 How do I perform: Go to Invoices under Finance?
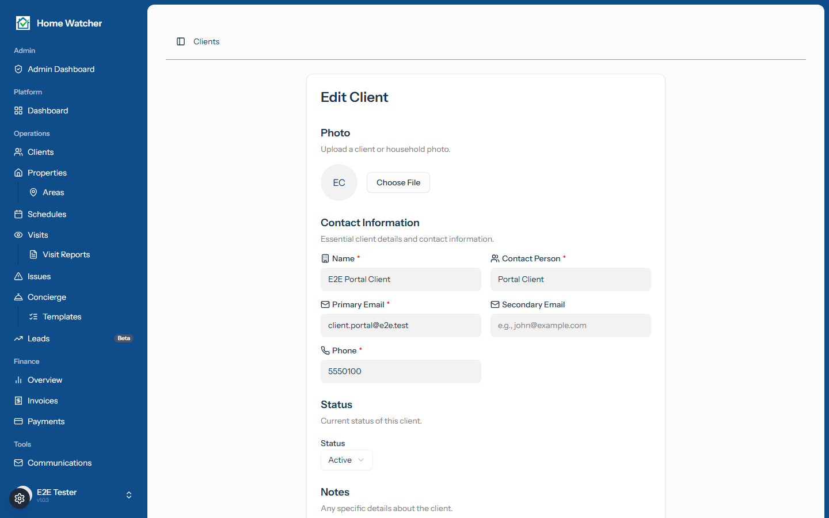tap(74, 401)
